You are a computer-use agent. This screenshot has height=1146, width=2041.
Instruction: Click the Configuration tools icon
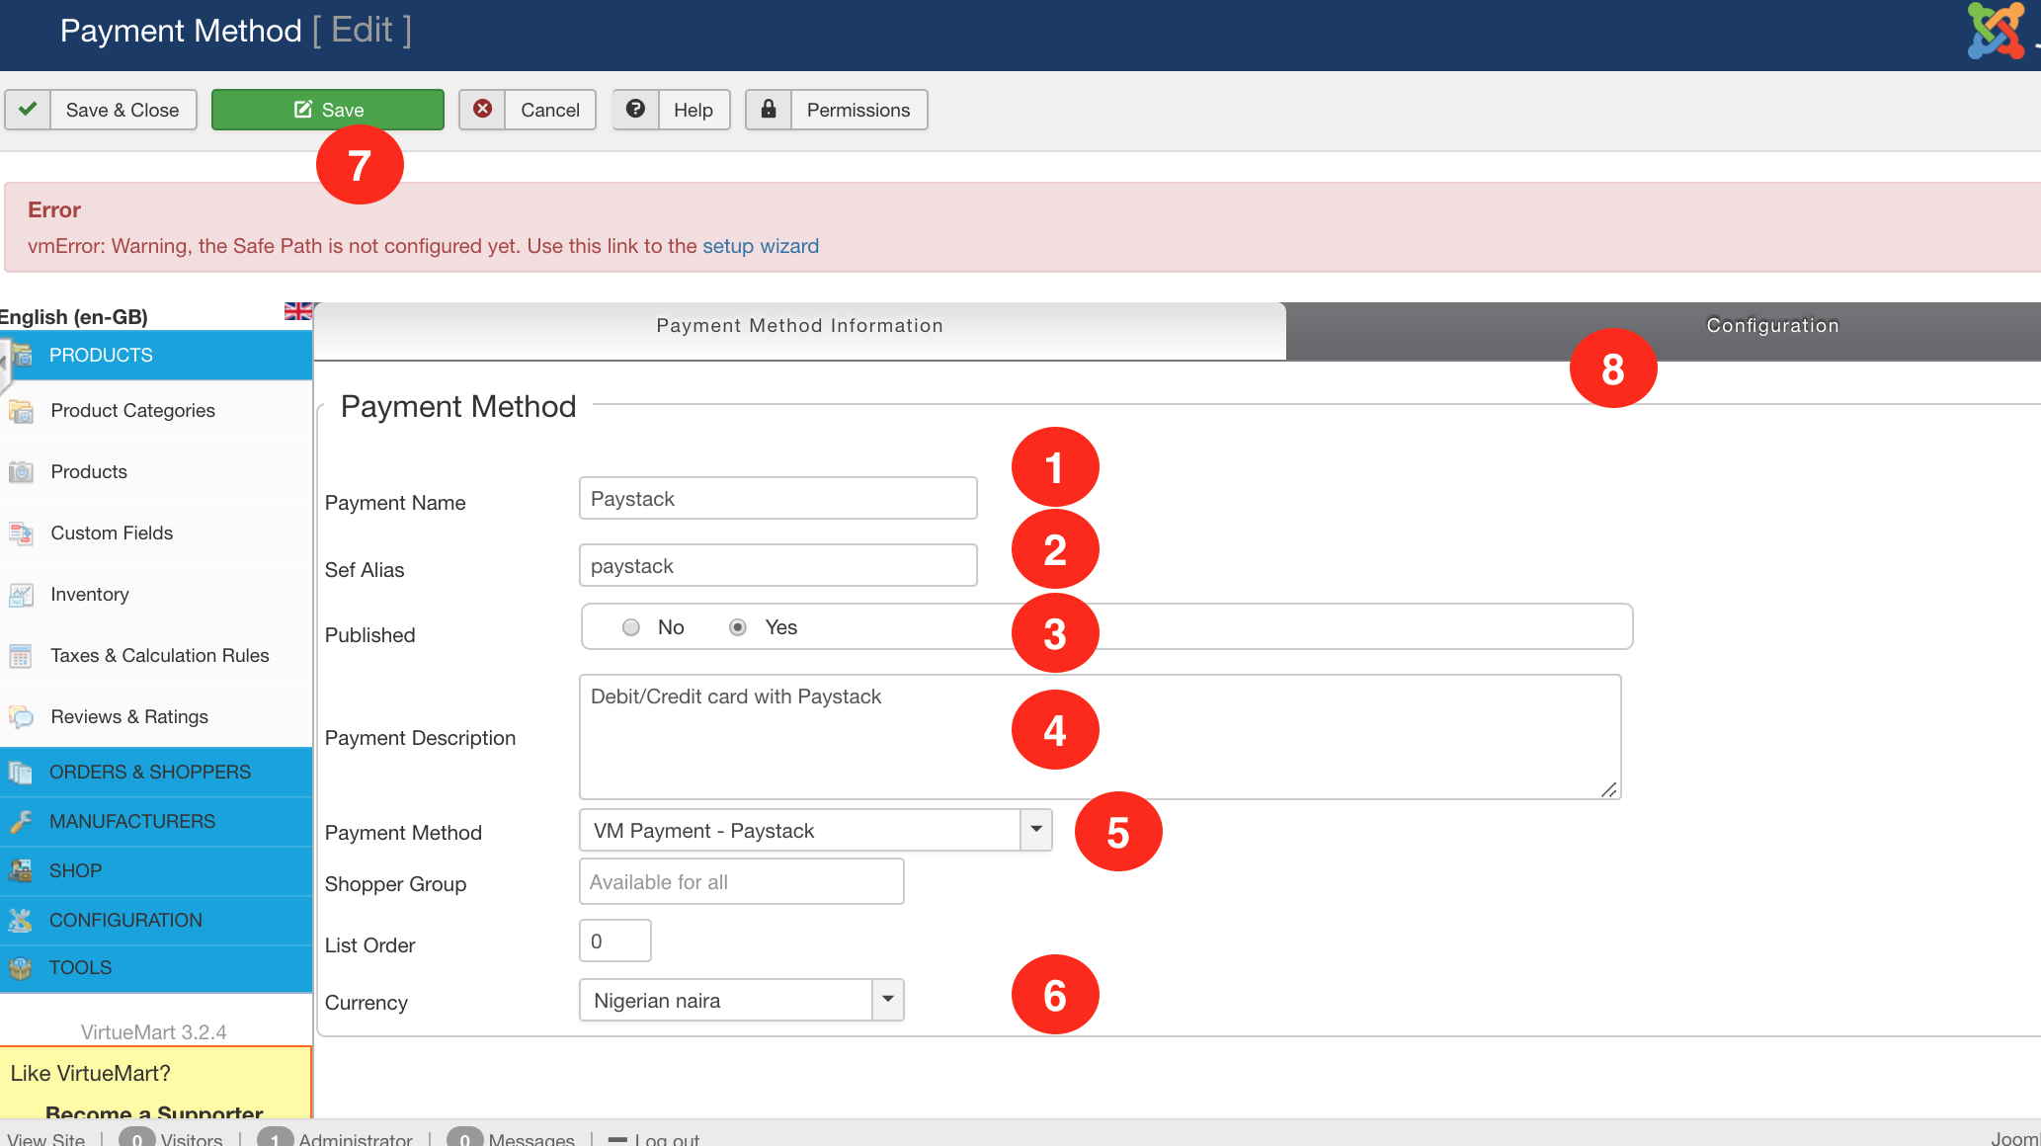pyautogui.click(x=21, y=920)
